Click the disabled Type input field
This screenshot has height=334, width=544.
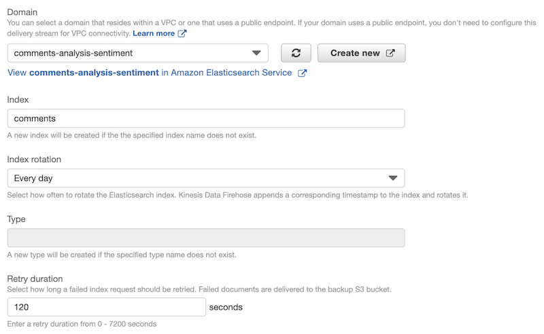pyautogui.click(x=205, y=238)
